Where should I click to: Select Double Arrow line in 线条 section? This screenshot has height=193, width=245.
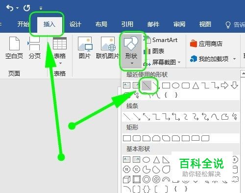[147, 117]
